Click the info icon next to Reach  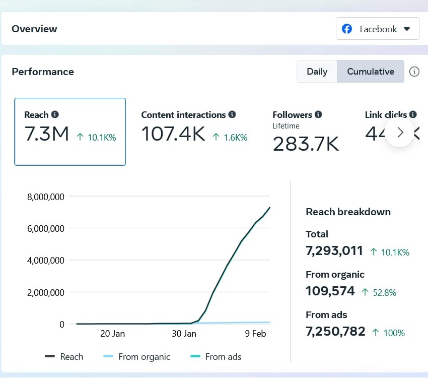coord(55,114)
